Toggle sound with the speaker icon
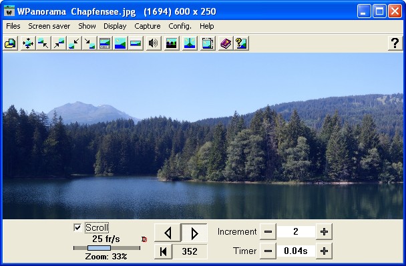This screenshot has width=406, height=266. [153, 43]
